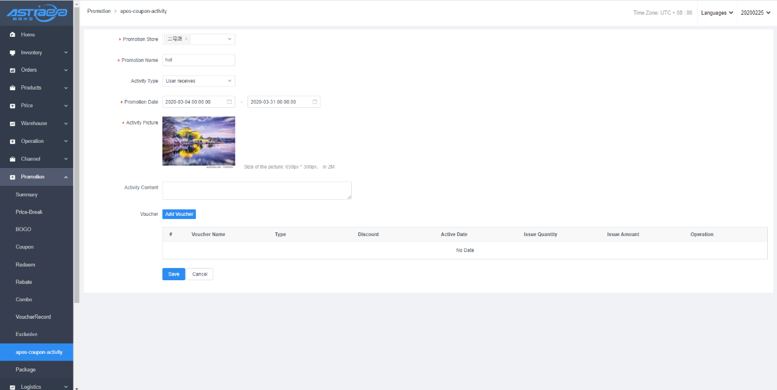Click the Warehouse icon in sidebar
The width and height of the screenshot is (777, 390).
pyautogui.click(x=12, y=124)
